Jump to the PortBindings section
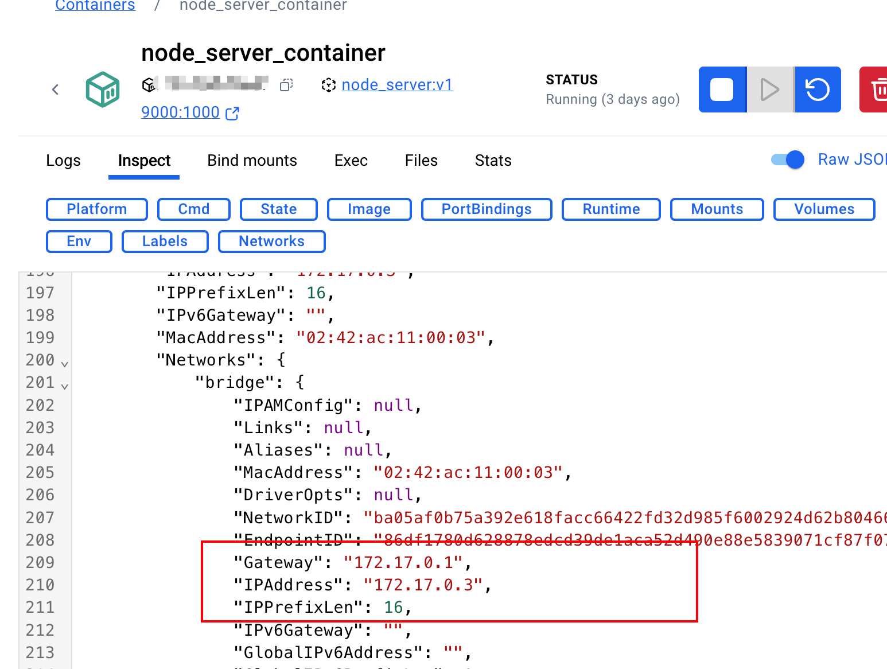The height and width of the screenshot is (669, 887). [487, 209]
